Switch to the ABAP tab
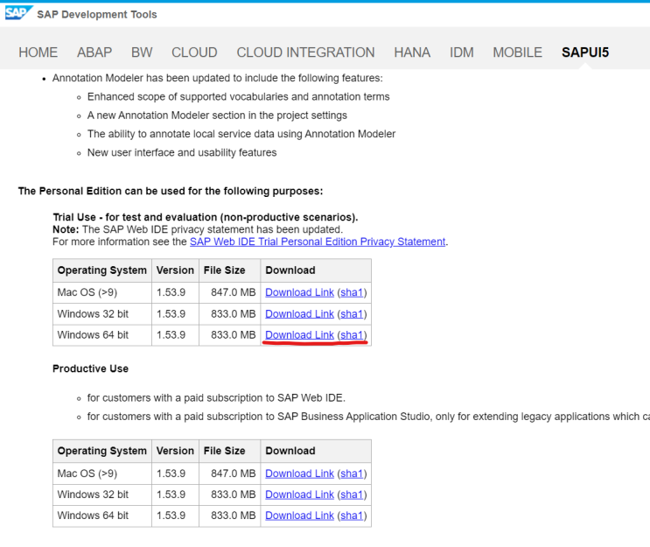 click(x=94, y=53)
